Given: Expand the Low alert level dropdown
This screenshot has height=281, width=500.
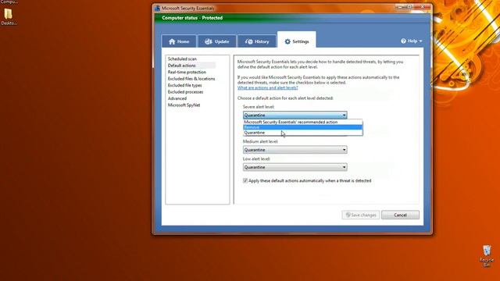Looking at the screenshot, I should click(x=295, y=167).
